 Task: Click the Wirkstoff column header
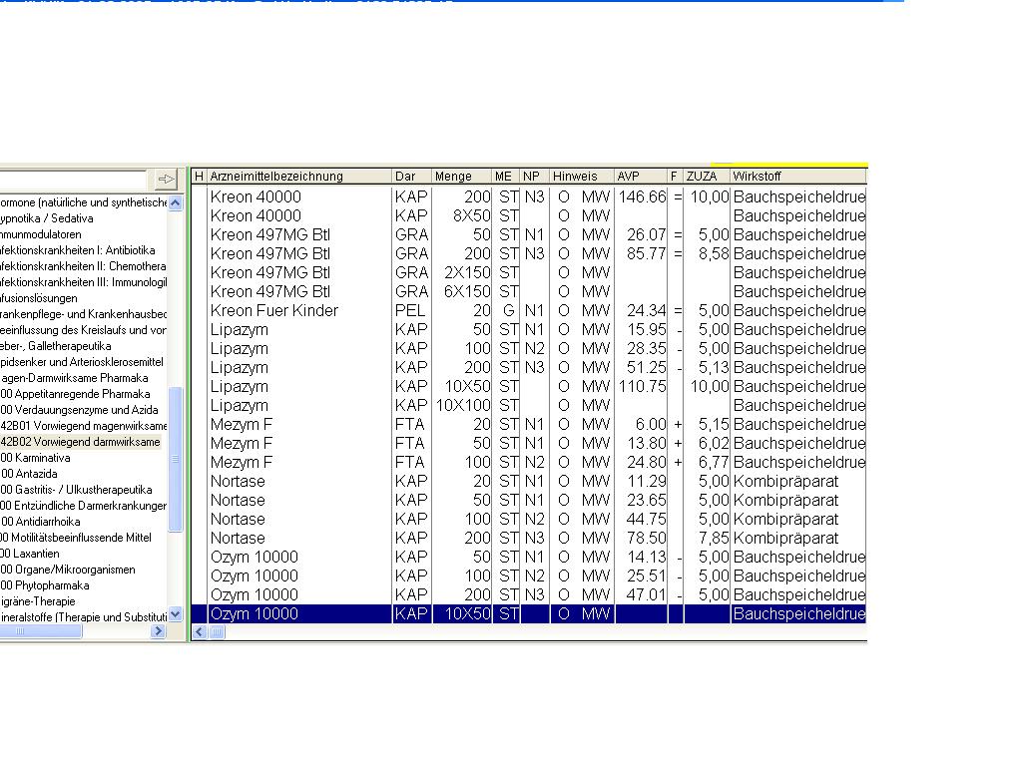(x=798, y=176)
